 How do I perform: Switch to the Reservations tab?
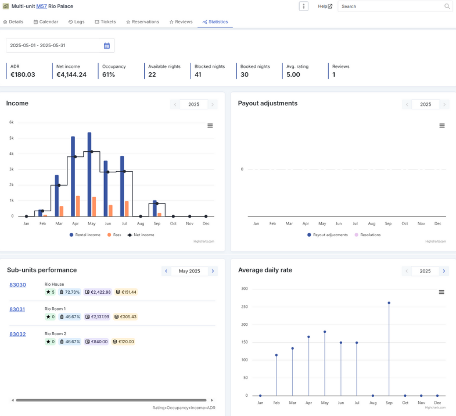tap(142, 22)
